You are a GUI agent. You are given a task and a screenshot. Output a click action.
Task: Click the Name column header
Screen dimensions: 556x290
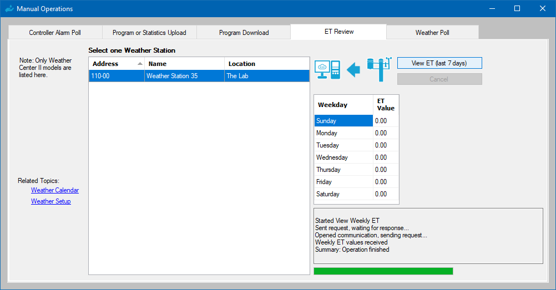click(184, 64)
